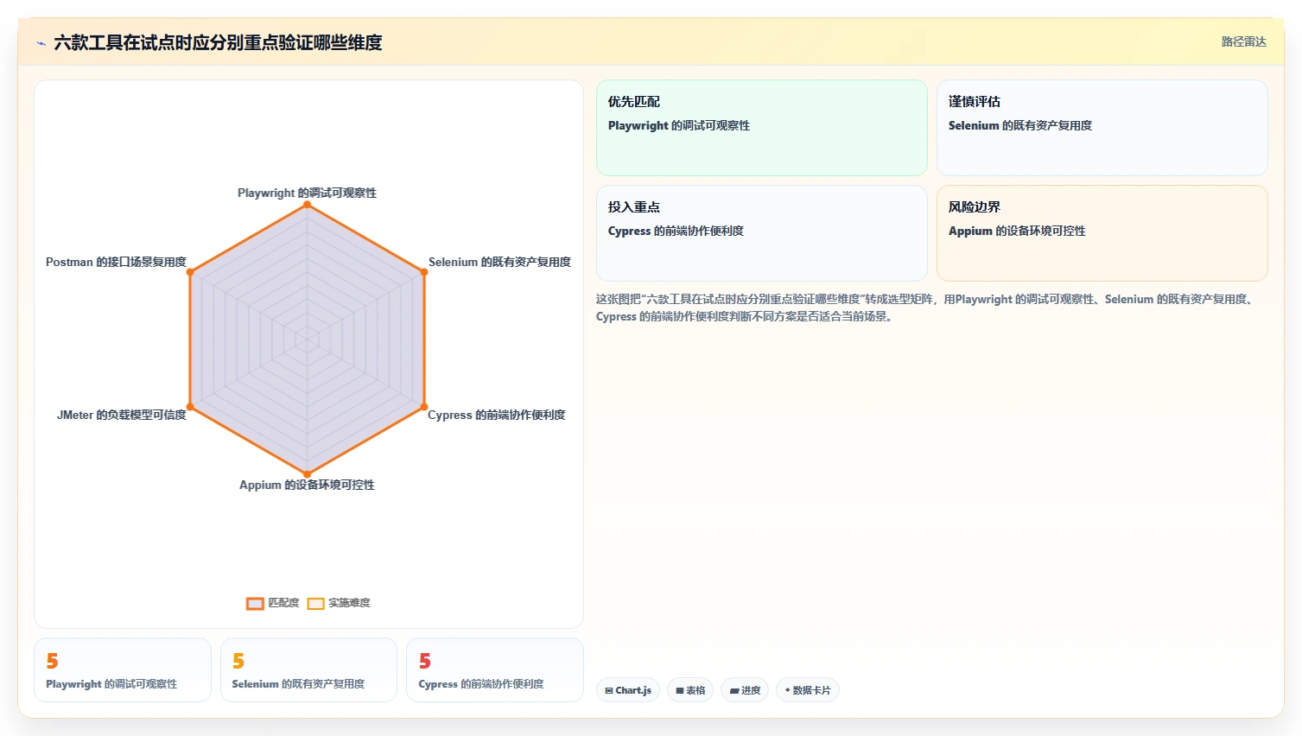Click the Playwright 的调试可观察性 axis label

click(307, 193)
